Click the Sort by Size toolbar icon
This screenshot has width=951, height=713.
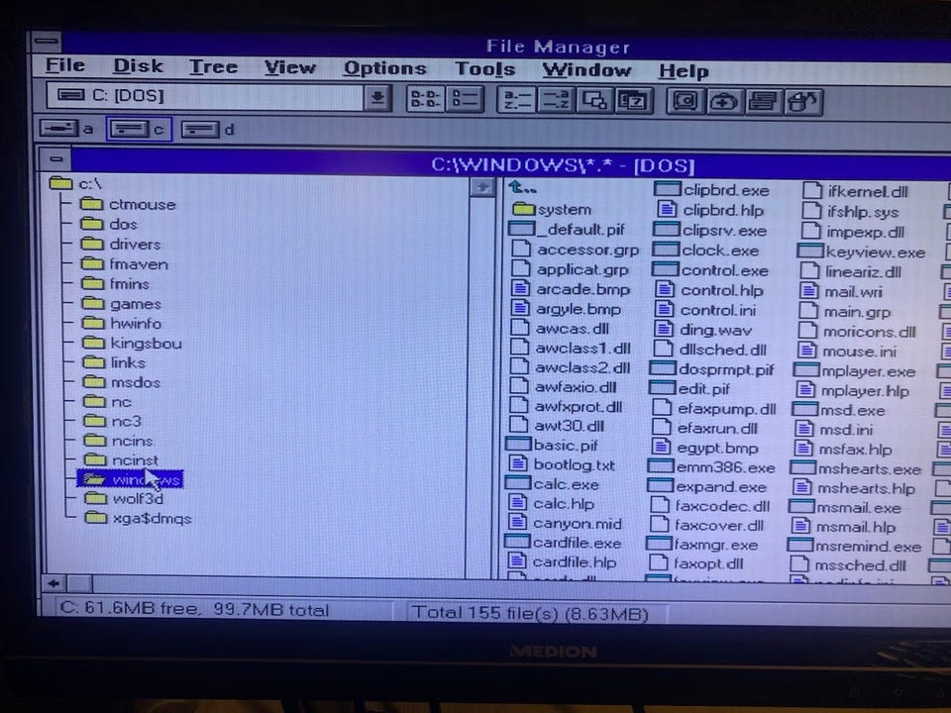point(593,101)
